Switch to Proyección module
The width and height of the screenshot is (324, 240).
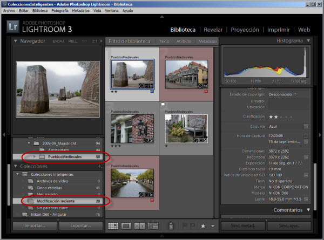[x=245, y=30]
